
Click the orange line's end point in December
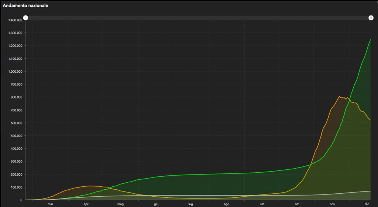(370, 120)
